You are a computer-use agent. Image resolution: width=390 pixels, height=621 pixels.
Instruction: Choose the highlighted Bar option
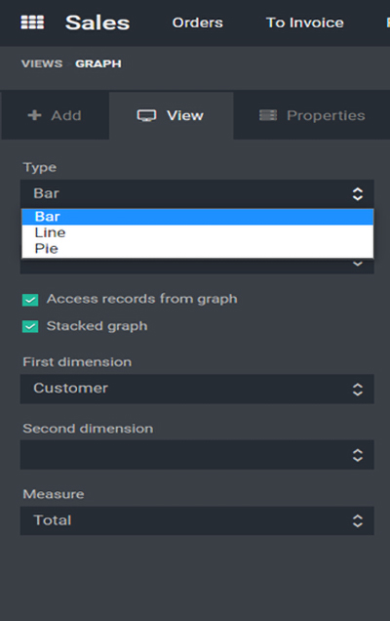click(x=197, y=217)
